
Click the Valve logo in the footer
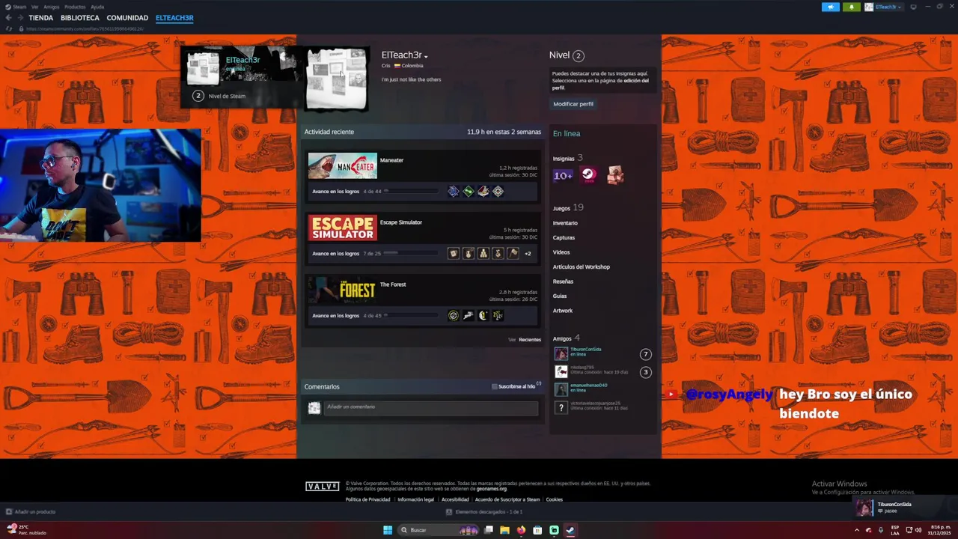323,487
